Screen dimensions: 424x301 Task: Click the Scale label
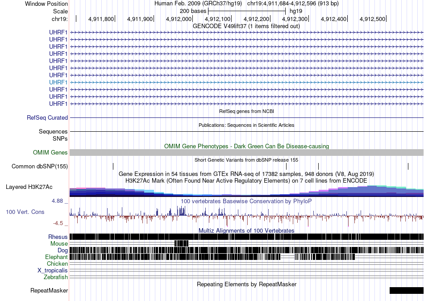[x=60, y=11]
